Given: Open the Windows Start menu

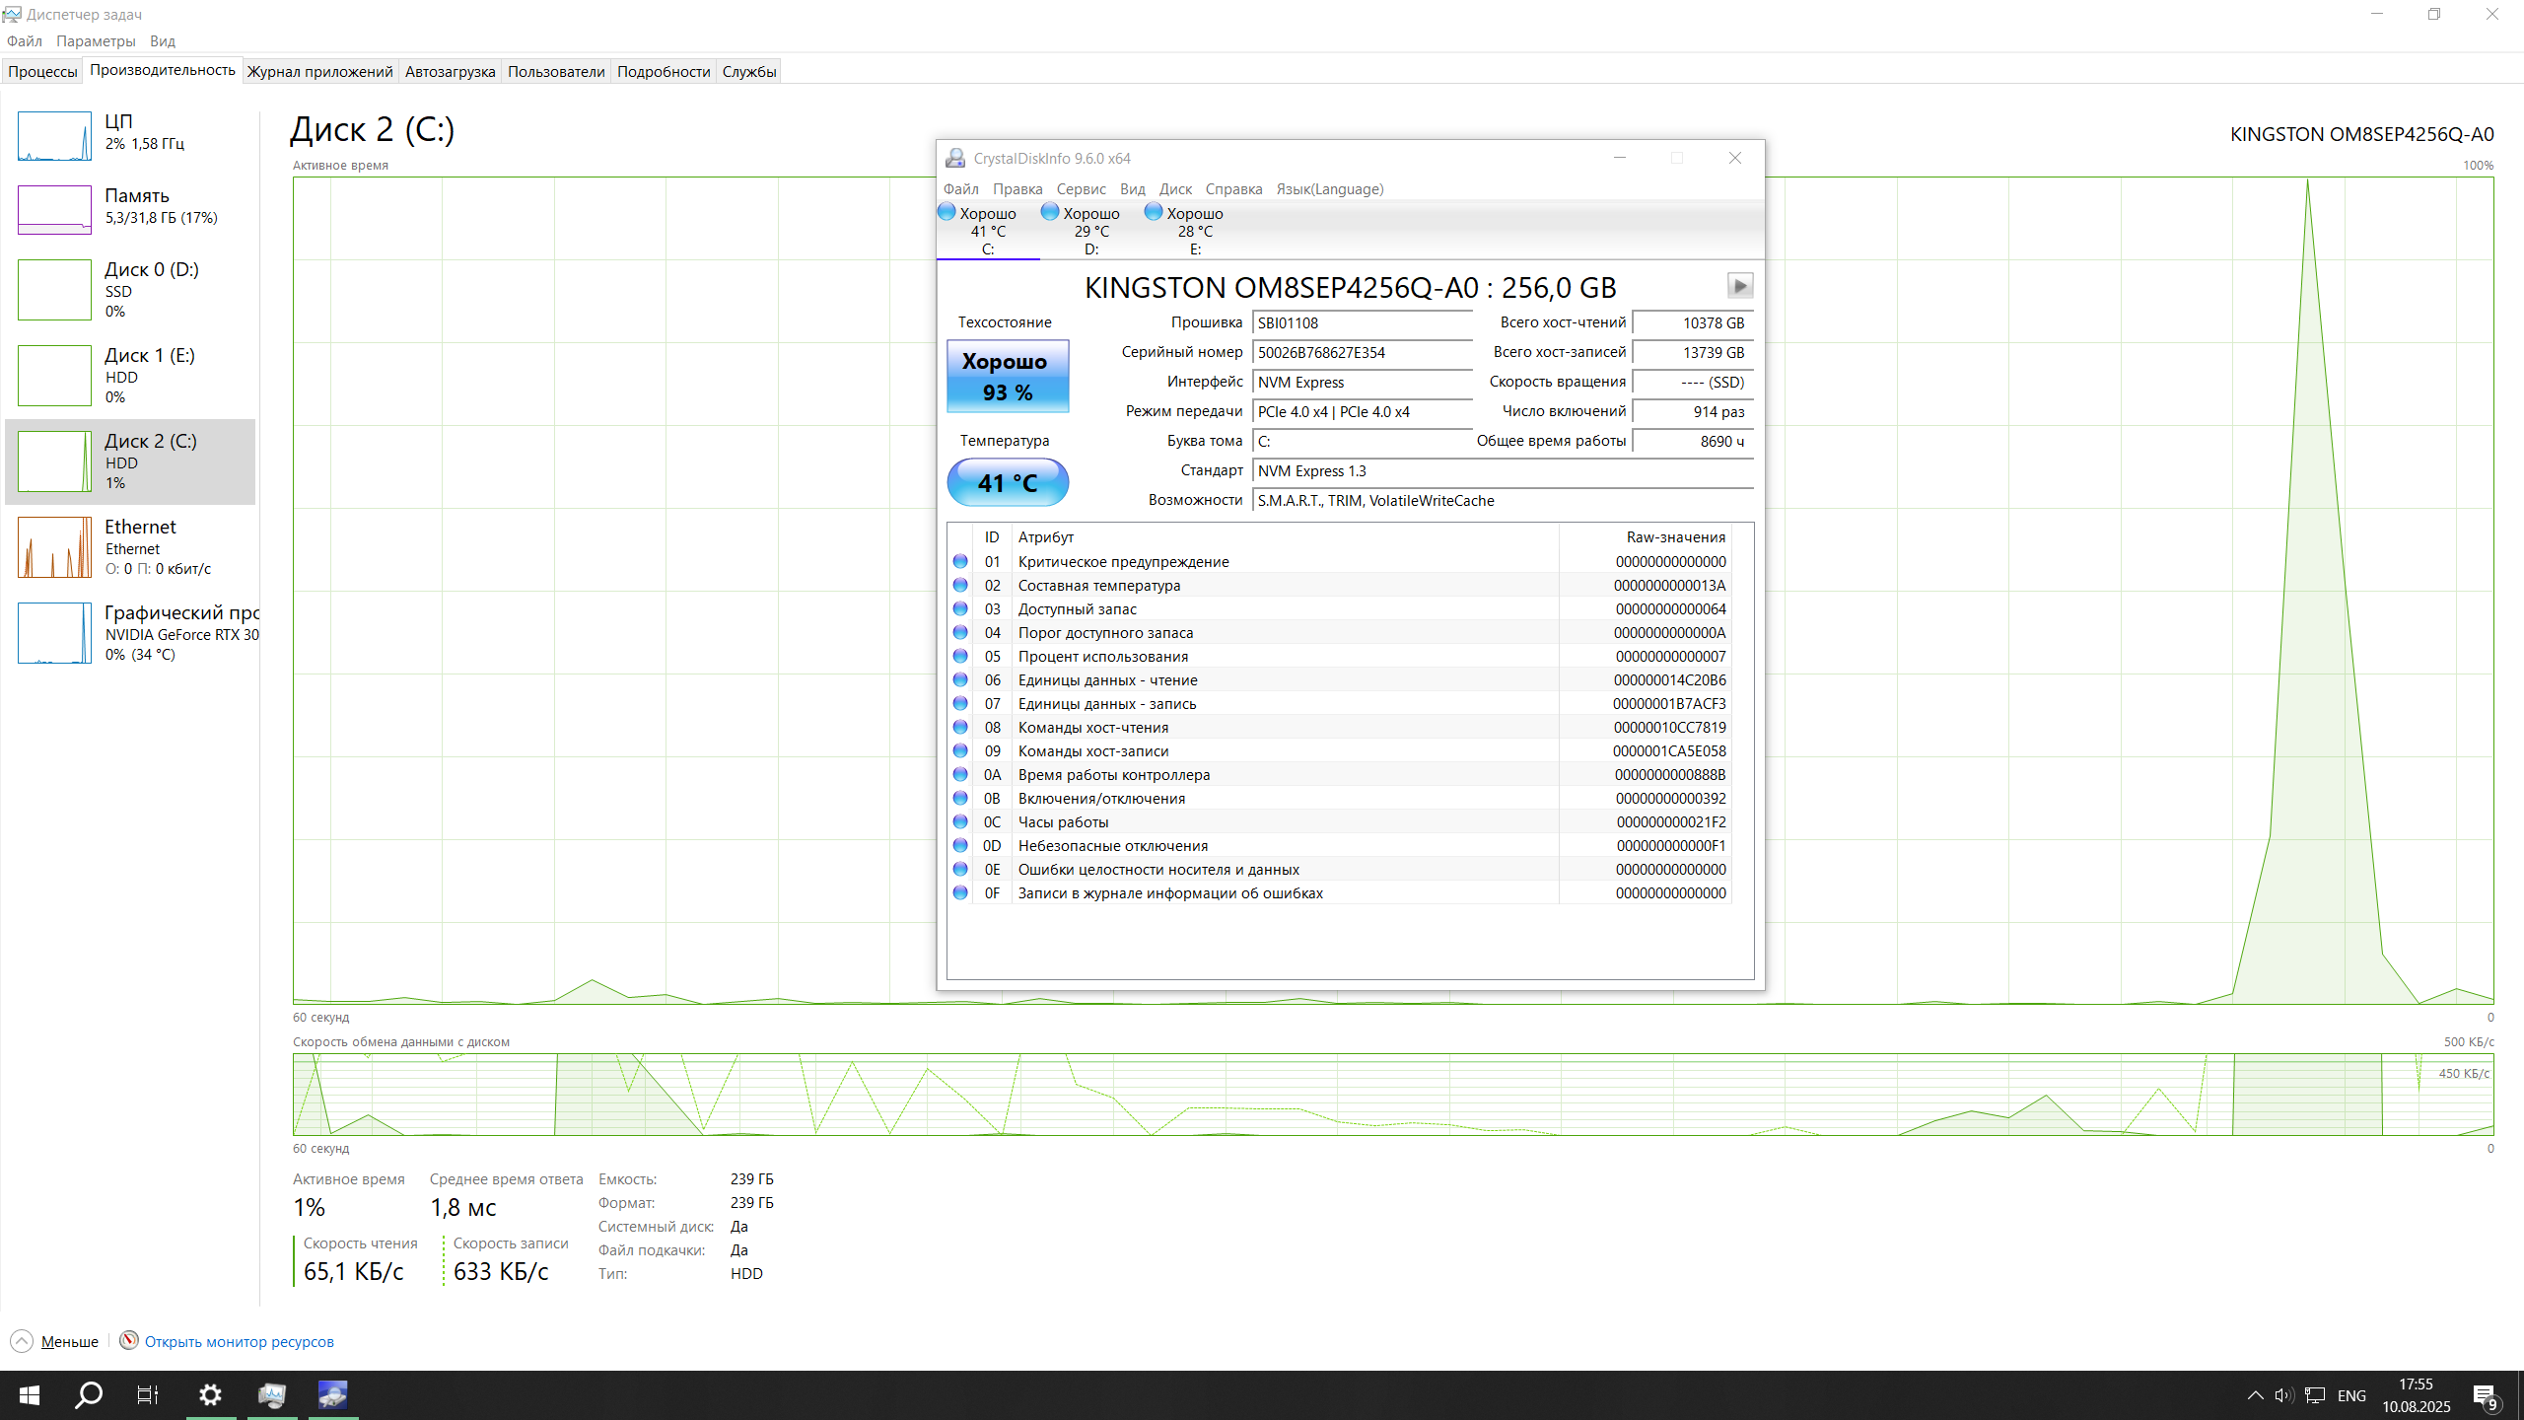Looking at the screenshot, I should 30,1394.
